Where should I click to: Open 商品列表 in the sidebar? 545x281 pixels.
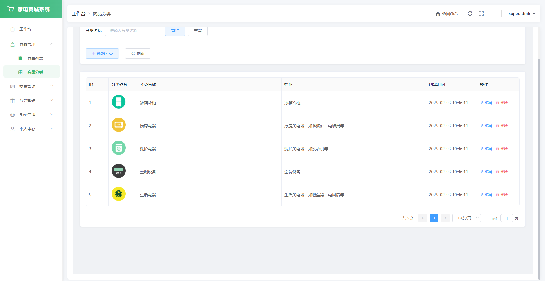click(x=35, y=58)
